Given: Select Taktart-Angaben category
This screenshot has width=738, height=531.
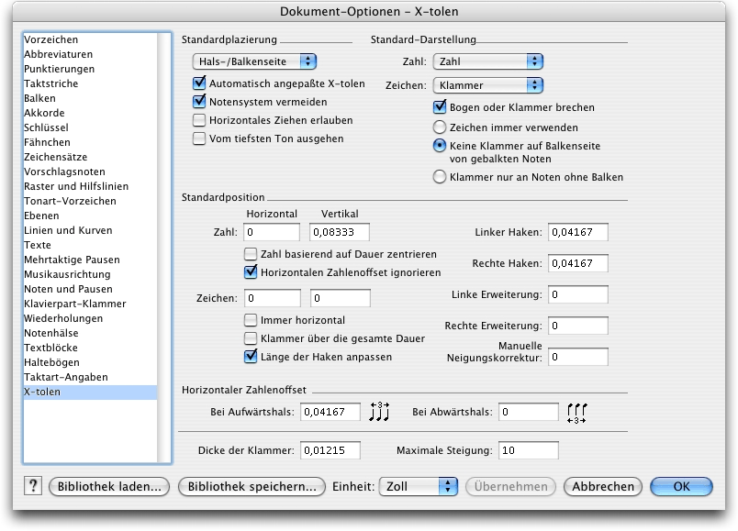Looking at the screenshot, I should coord(90,377).
